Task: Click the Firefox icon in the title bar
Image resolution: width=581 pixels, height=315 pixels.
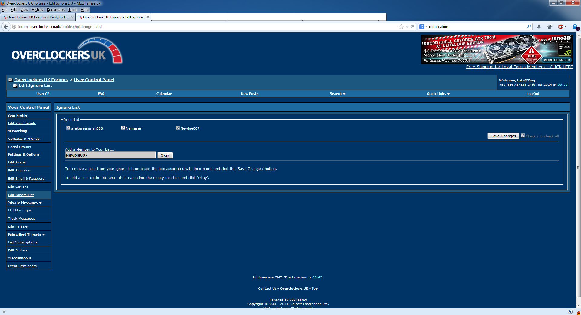Action: (x=3, y=3)
